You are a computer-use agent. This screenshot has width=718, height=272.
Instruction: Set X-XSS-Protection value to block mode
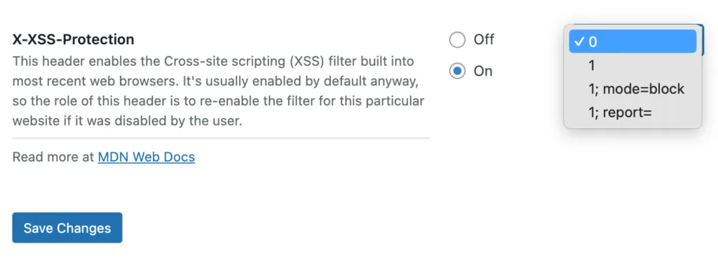tap(632, 89)
